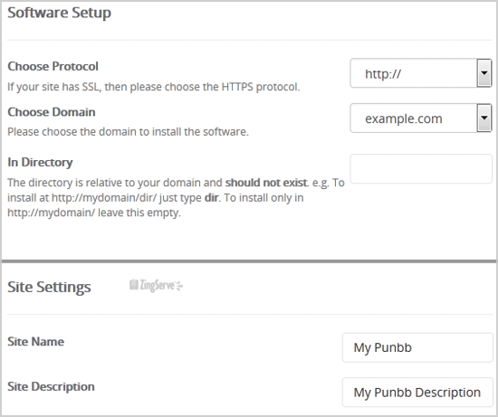Click the arrow button on domain selector
This screenshot has width=498, height=417.
click(484, 118)
